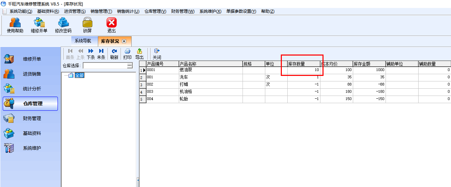Image resolution: width=451 pixels, height=187 pixels.
Task: Open the 帮助(Z) menu
Action: 268,11
